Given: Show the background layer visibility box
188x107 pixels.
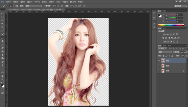Looking at the screenshot, I should (159, 71).
